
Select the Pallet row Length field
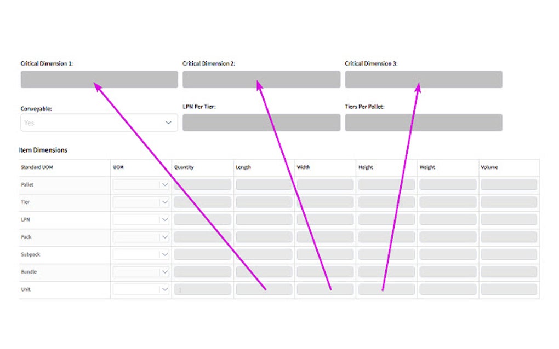click(x=264, y=185)
